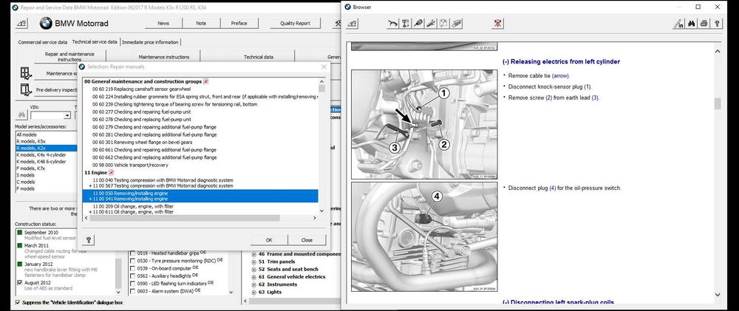The width and height of the screenshot is (739, 311).
Task: Click the help icon in Repair manuals dialog
Action: (x=89, y=239)
